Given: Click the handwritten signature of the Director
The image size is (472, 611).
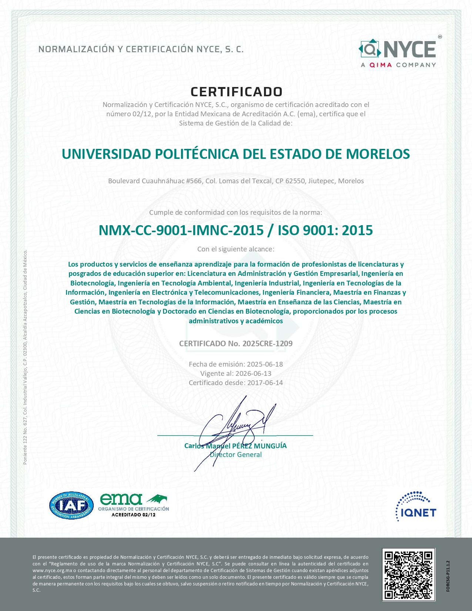Looking at the screenshot, I should 237,426.
